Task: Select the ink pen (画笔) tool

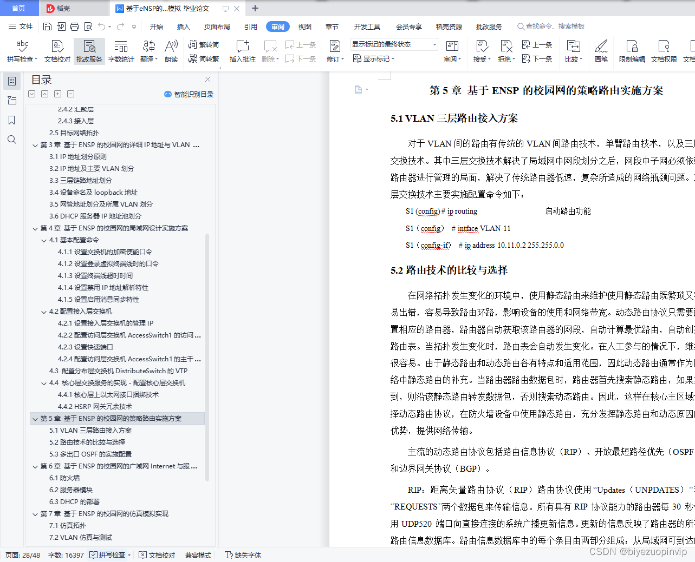Action: click(x=601, y=51)
